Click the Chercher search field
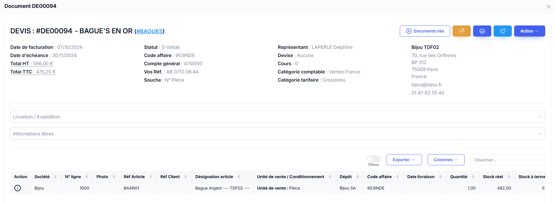The height and width of the screenshot is (203, 554). tap(507, 160)
